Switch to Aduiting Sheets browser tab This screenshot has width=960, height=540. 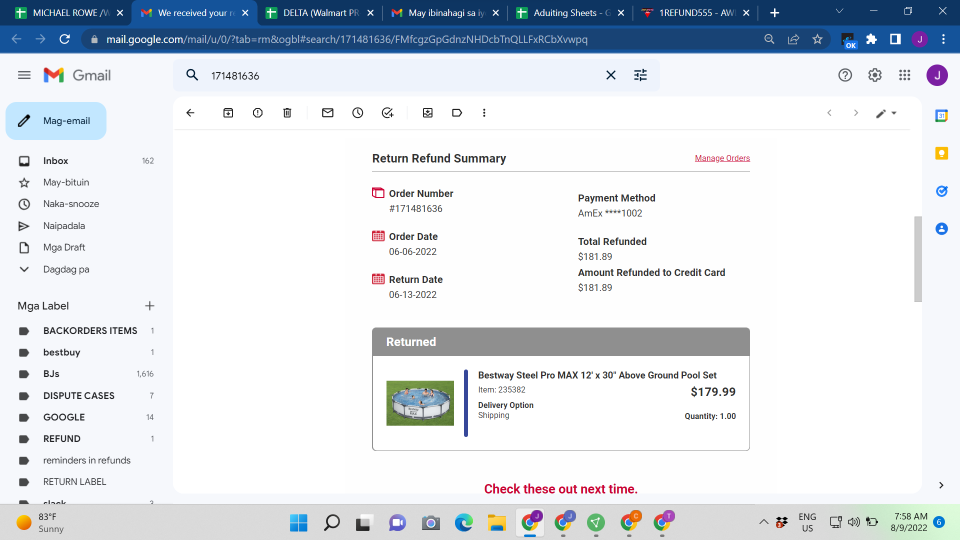click(570, 13)
